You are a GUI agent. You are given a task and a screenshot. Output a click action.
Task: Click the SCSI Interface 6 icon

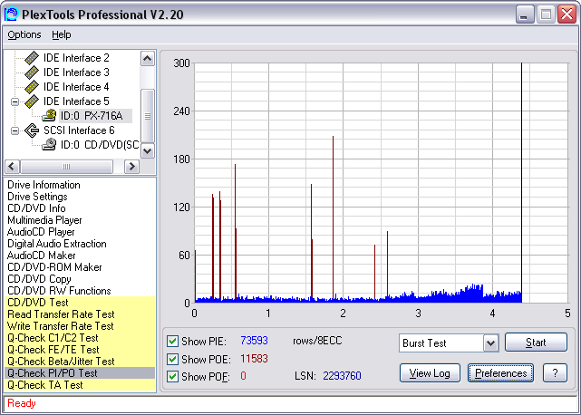click(32, 130)
